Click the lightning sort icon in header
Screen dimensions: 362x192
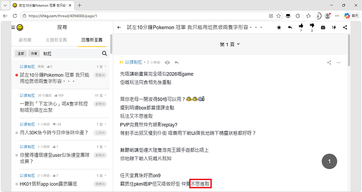tap(334, 27)
